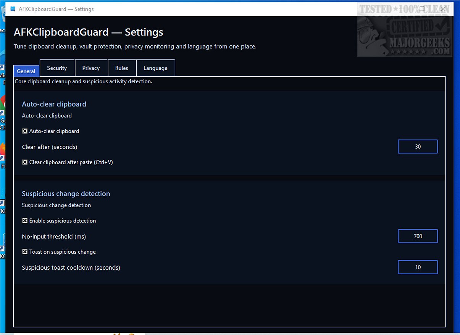The height and width of the screenshot is (335, 460).
Task: Minimize the Settings window
Action: point(401,9)
